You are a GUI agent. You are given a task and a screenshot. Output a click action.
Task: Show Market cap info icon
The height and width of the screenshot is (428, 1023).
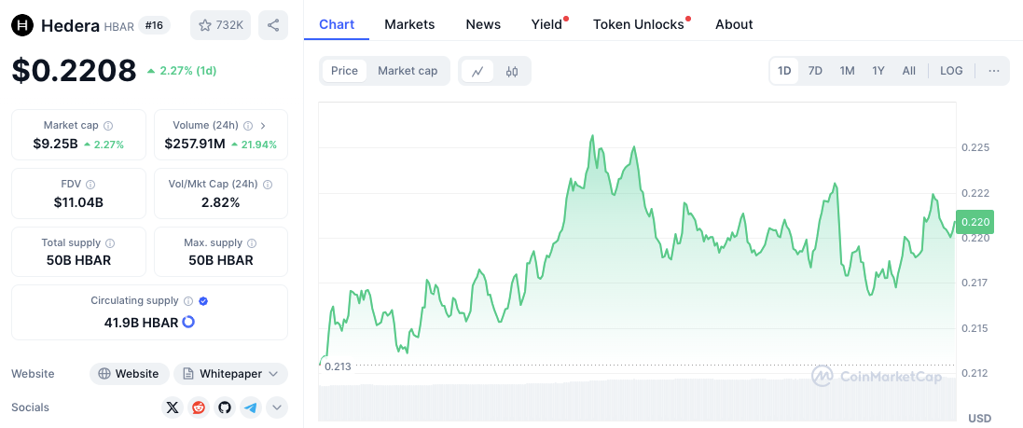click(108, 125)
